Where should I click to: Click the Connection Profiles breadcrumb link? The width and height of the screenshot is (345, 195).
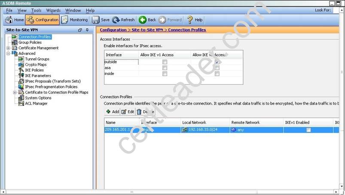click(187, 30)
